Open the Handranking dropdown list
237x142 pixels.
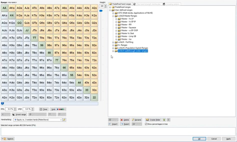click(x=60, y=120)
